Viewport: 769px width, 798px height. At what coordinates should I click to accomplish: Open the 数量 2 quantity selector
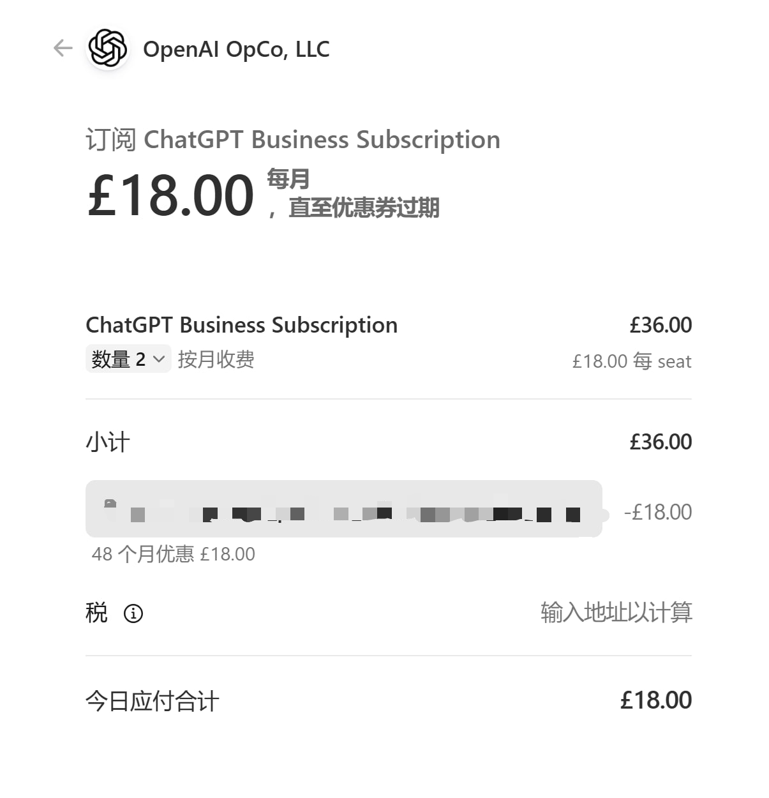128,359
